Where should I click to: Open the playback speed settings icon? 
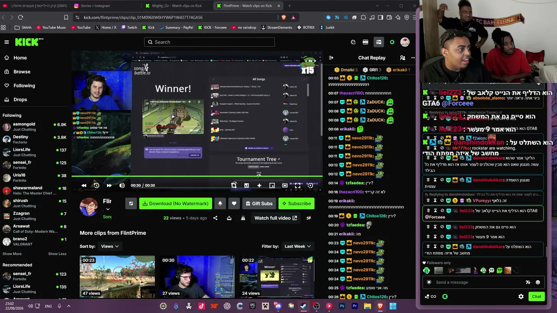point(310,186)
